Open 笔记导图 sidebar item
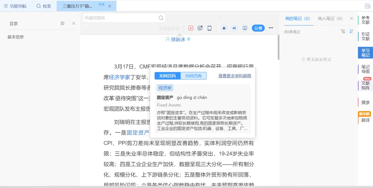Image resolution: width=373 pixels, height=188 pixels. point(365,69)
